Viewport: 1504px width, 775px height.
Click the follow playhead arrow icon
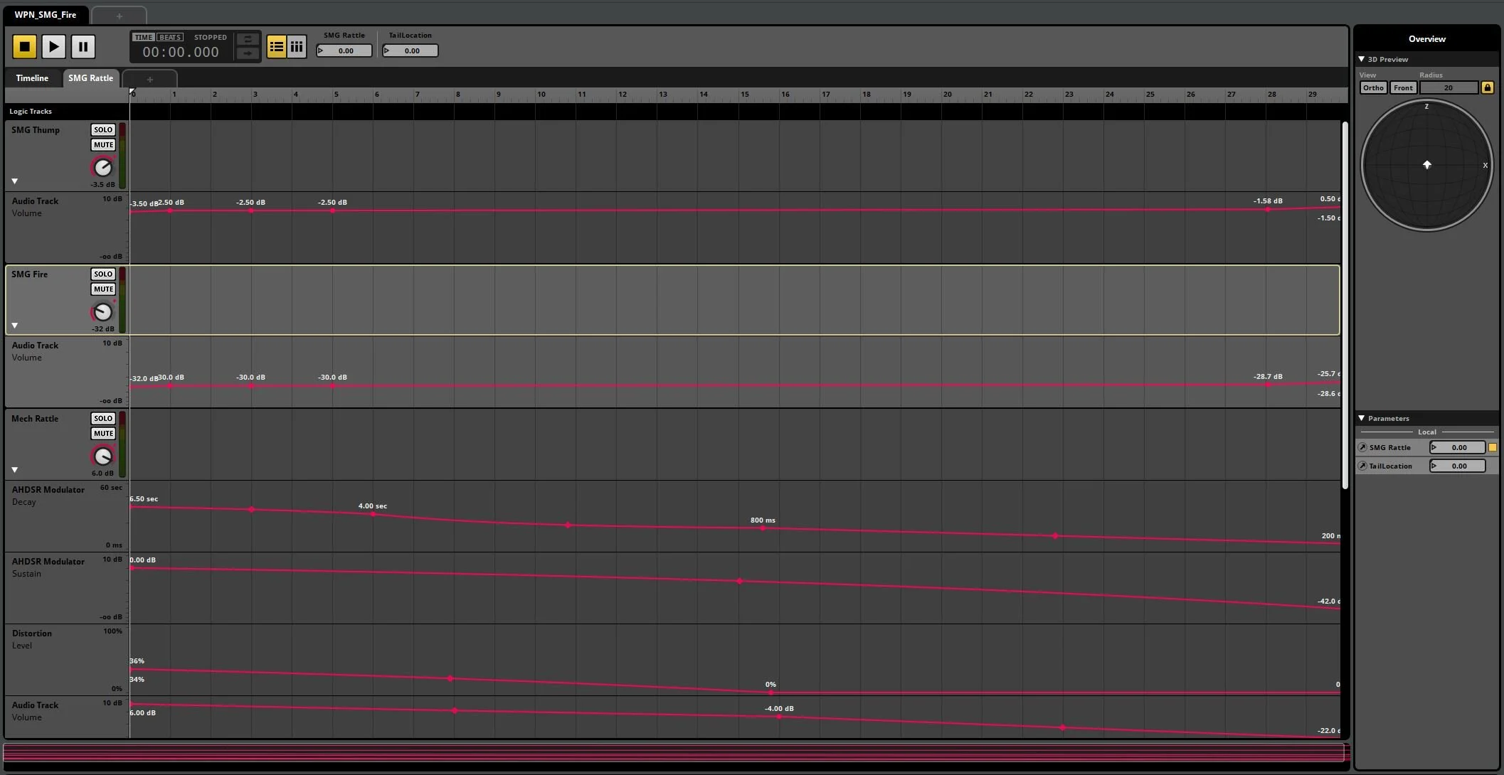248,53
